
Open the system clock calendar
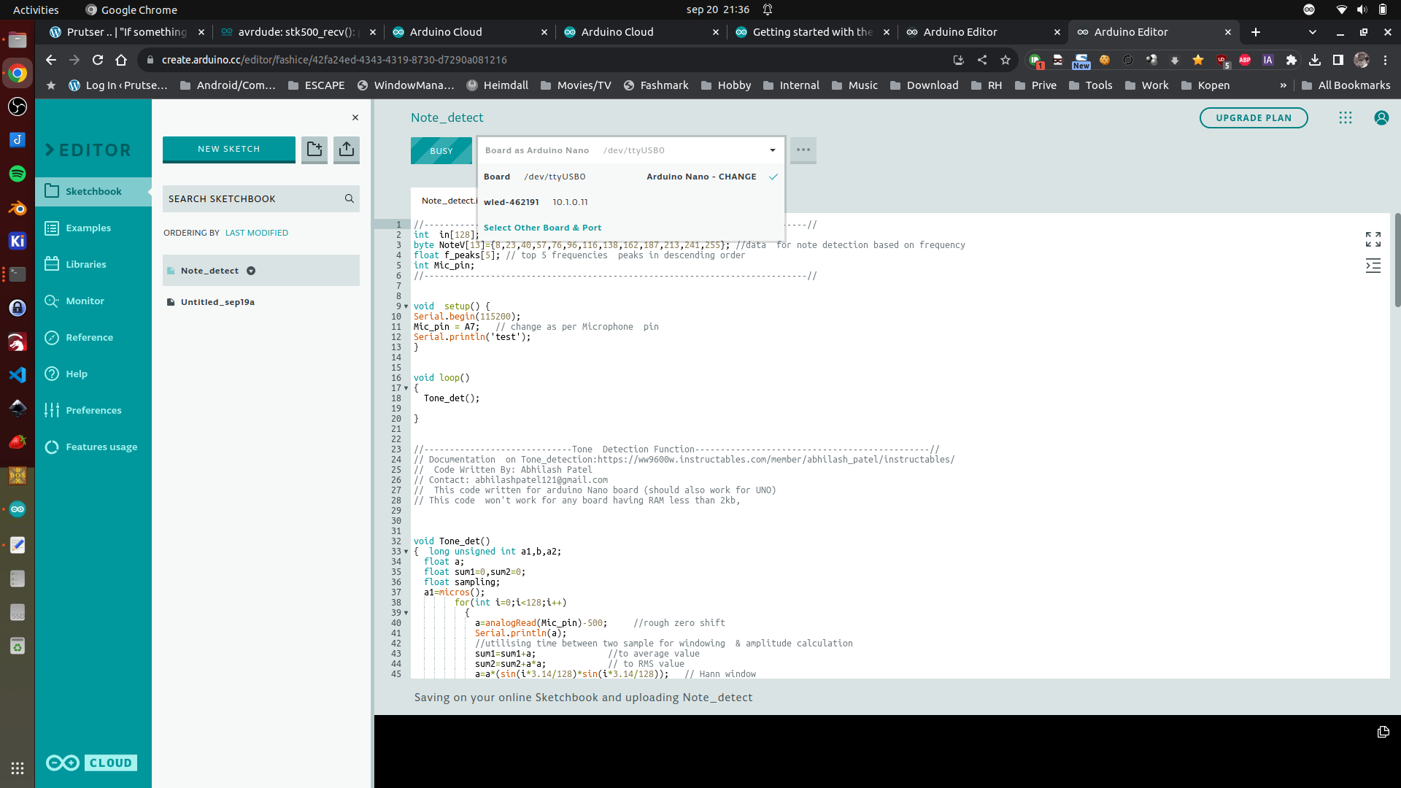click(718, 9)
